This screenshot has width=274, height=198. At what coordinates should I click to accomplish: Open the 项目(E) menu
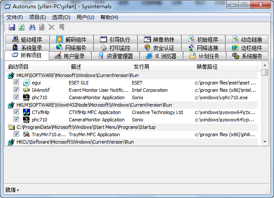point(37,17)
